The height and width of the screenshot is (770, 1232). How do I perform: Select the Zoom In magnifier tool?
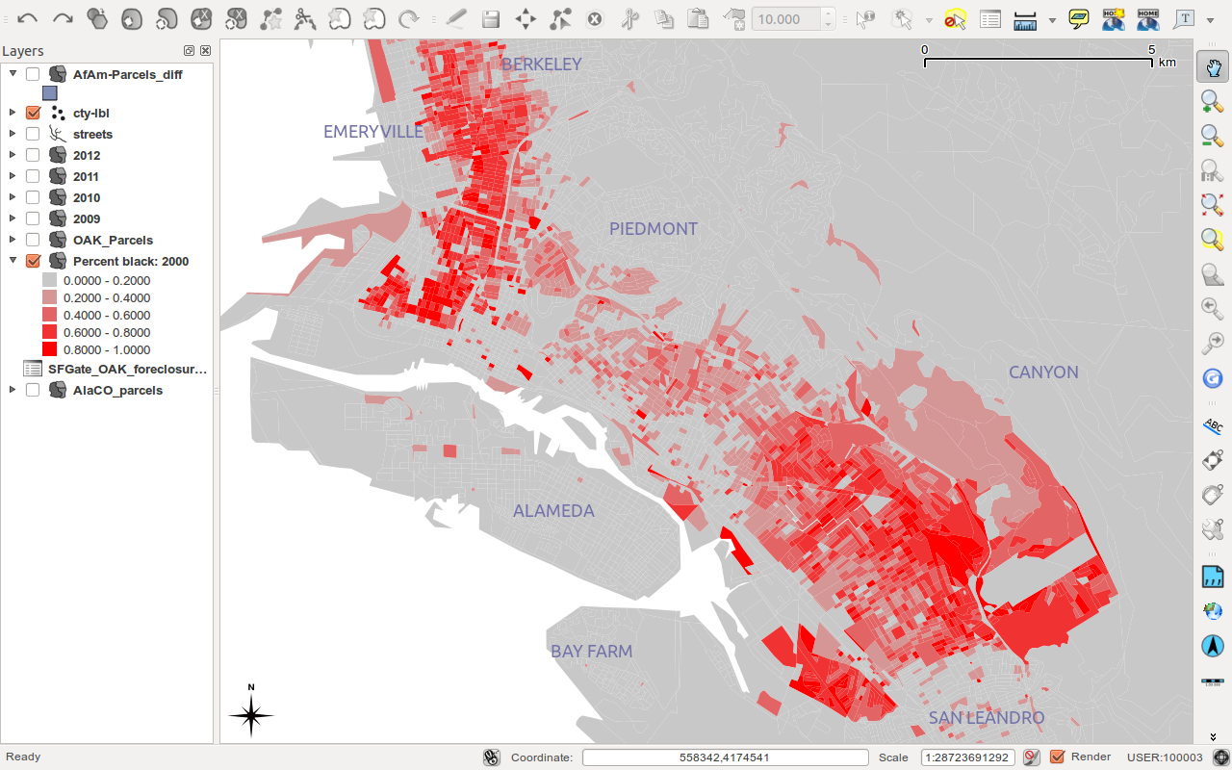pos(1213,101)
